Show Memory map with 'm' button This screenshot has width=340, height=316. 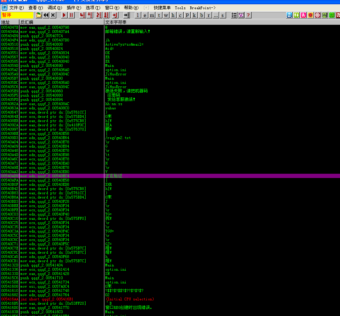[152, 15]
